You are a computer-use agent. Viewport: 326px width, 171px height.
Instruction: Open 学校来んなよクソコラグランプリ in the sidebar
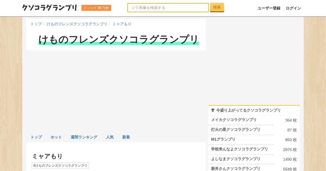tap(240, 149)
